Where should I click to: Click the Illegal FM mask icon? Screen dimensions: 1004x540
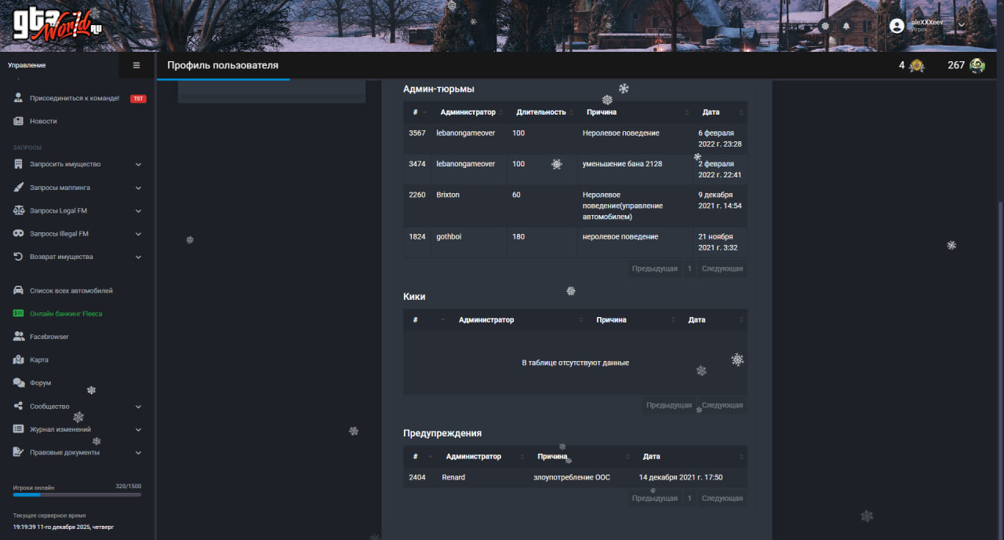click(x=18, y=234)
